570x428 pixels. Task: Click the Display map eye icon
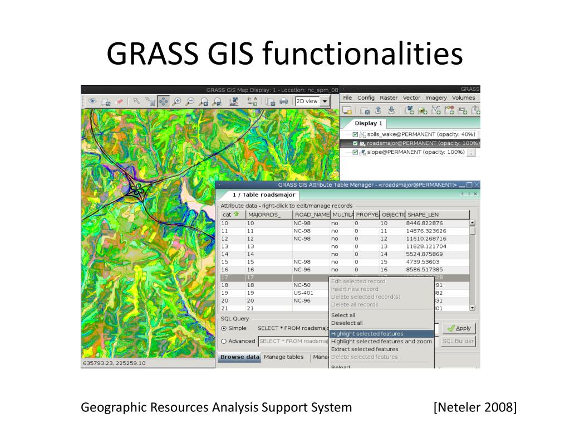pyautogui.click(x=92, y=101)
